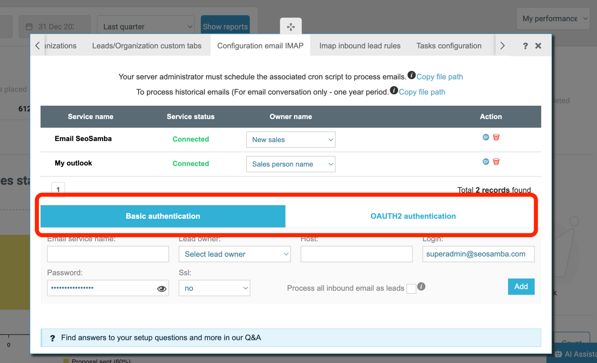The image size is (597, 363).
Task: Select Basic authentication mode
Action: coord(162,216)
